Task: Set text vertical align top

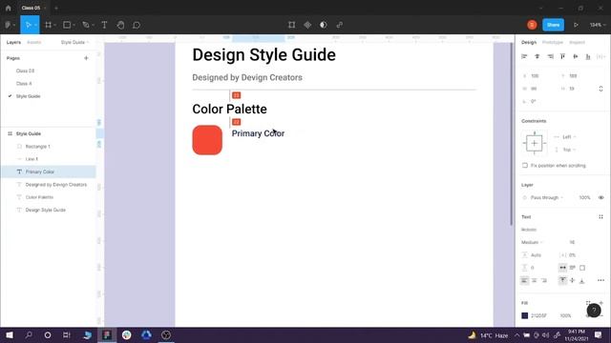Action: 562,280
